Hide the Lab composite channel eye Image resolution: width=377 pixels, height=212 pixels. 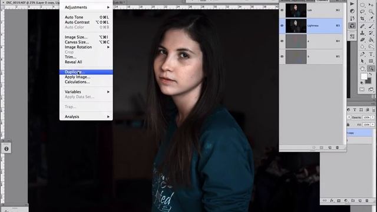click(x=282, y=11)
